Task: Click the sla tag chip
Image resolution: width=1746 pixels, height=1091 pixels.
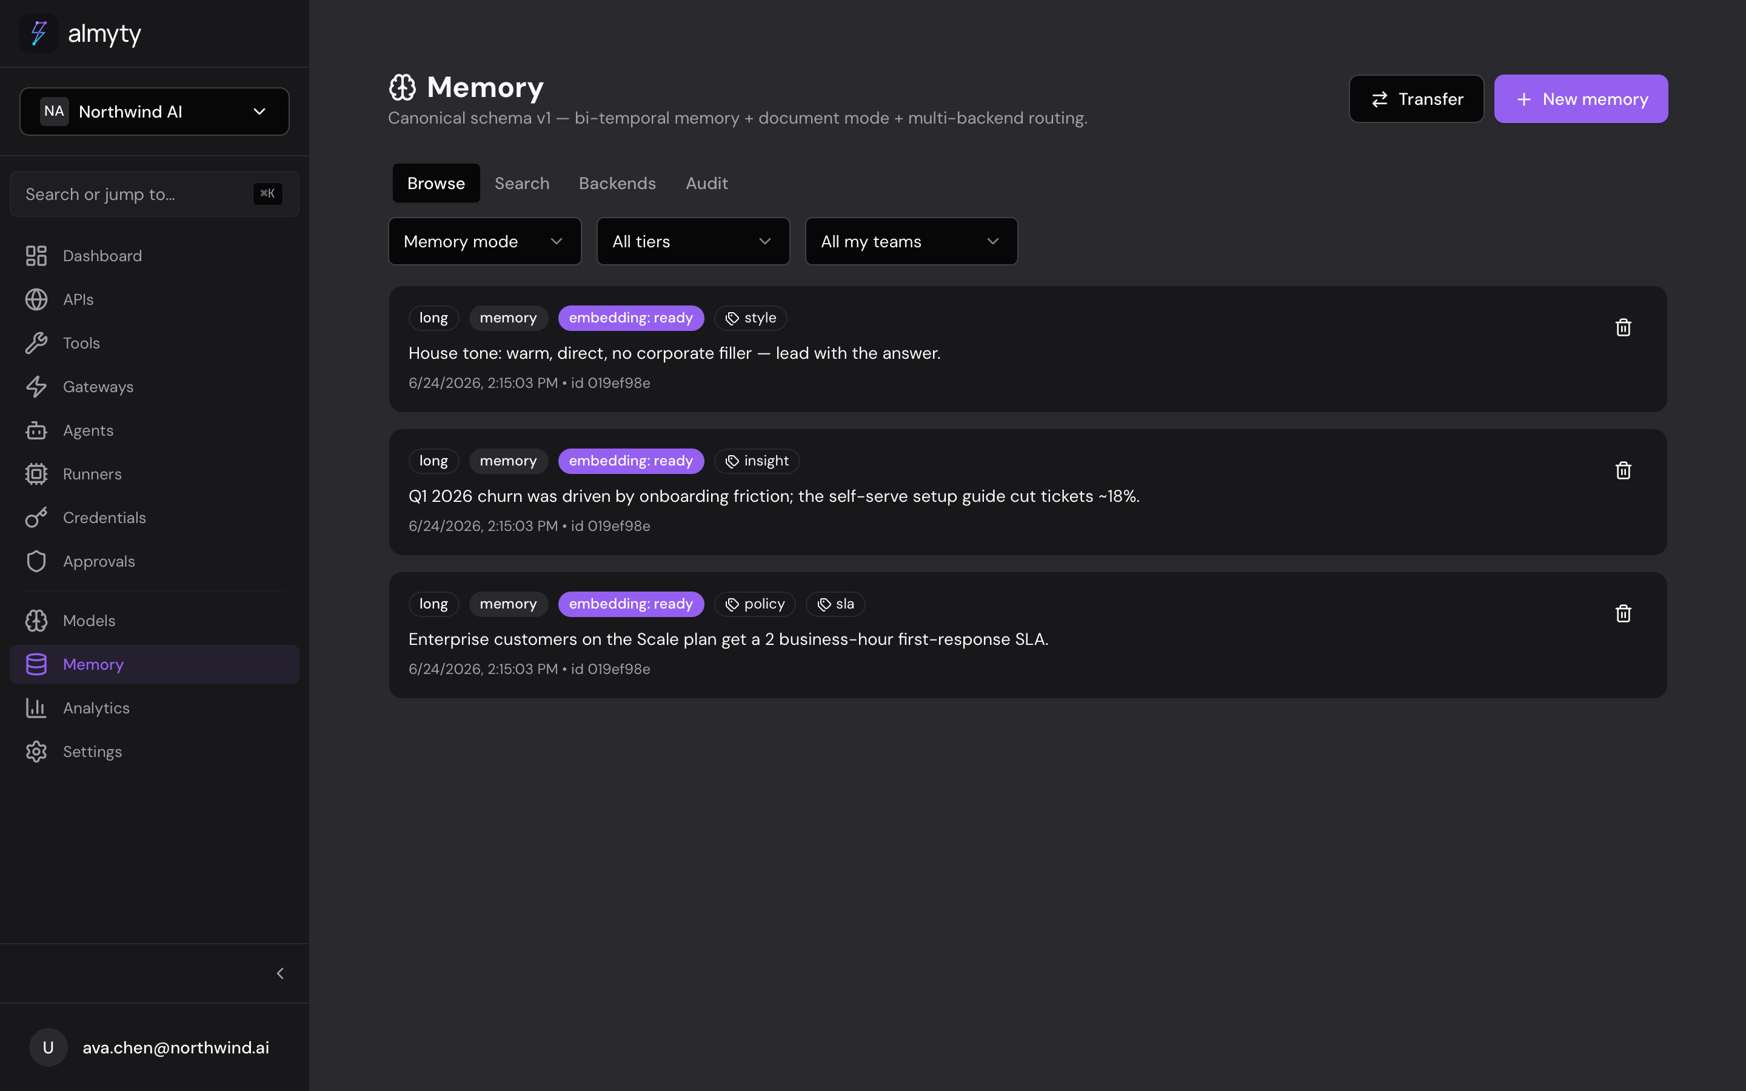Action: (x=835, y=604)
